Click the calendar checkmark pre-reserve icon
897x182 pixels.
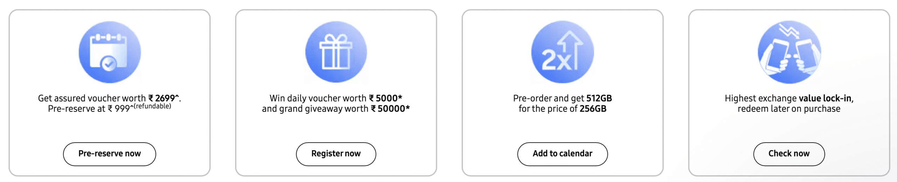tap(110, 52)
